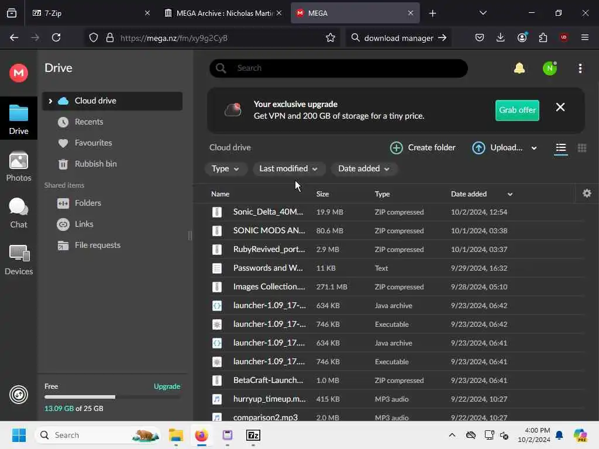The image size is (599, 449).
Task: Click the Size column header
Action: pyautogui.click(x=322, y=194)
